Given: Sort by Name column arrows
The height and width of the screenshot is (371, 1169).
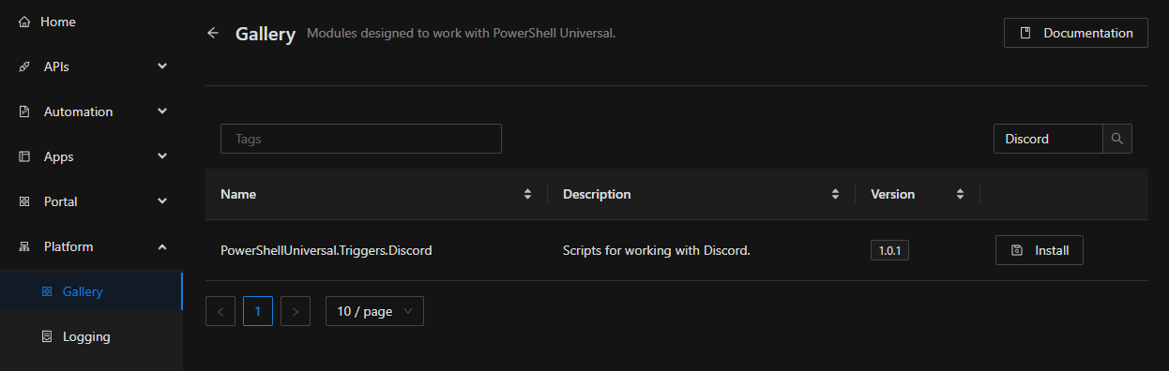Looking at the screenshot, I should tap(527, 194).
